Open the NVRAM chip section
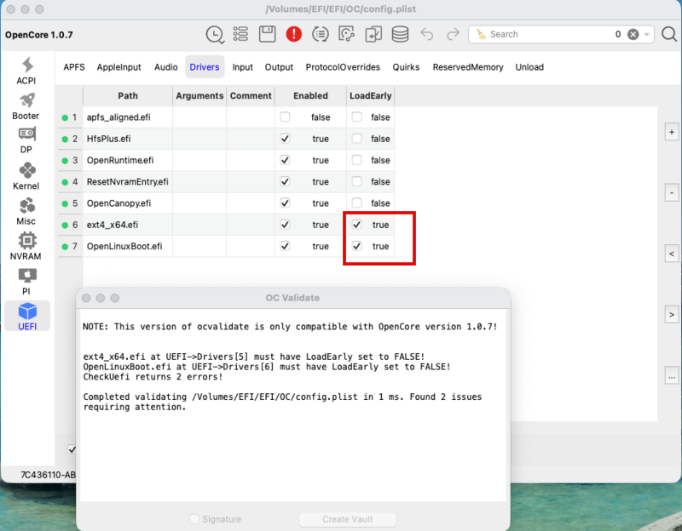 pos(26,246)
